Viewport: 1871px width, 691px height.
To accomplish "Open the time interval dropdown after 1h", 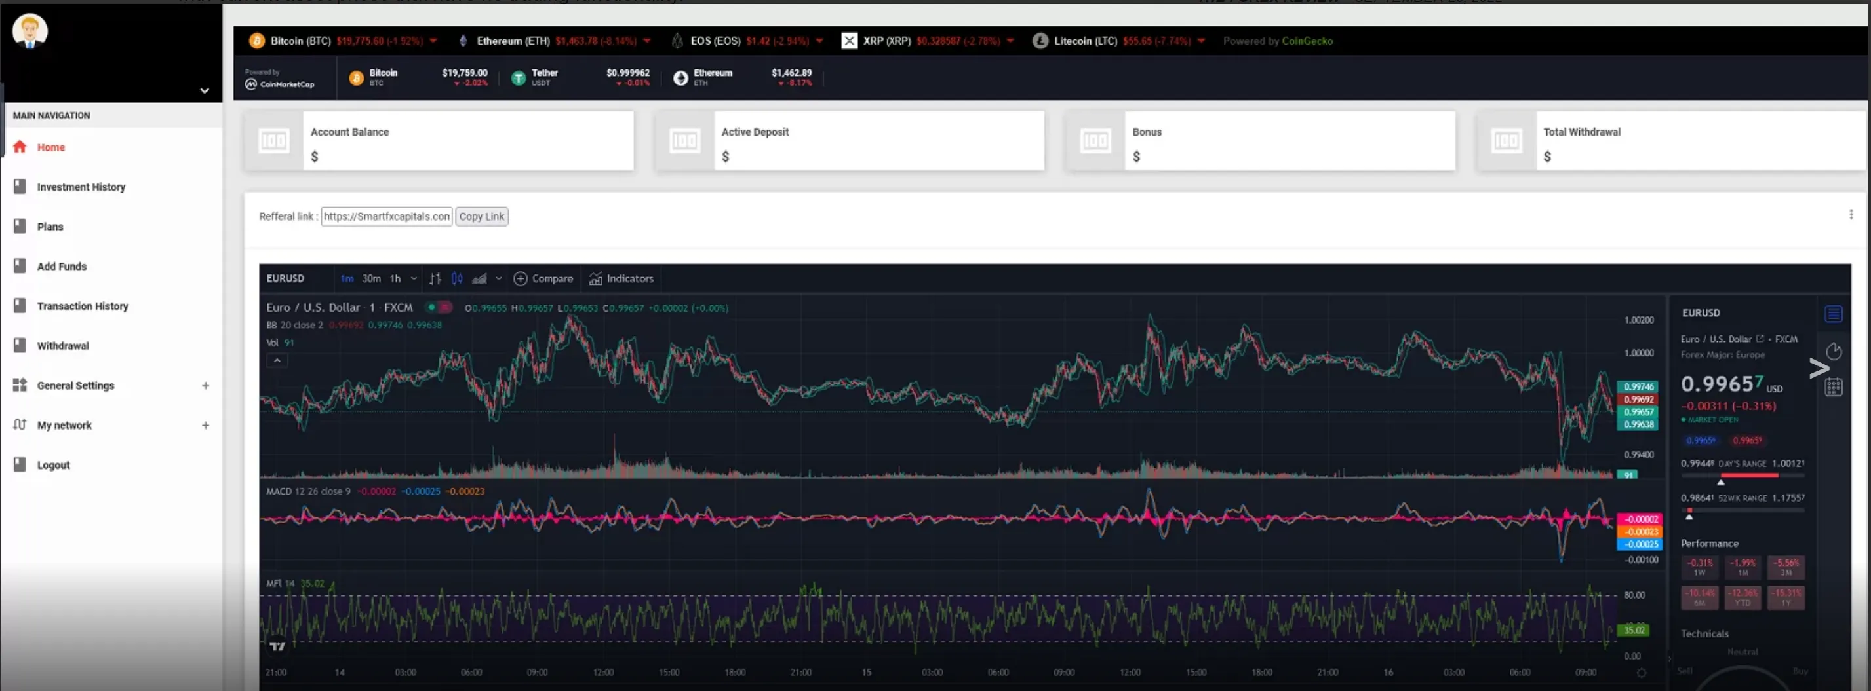I will (x=414, y=279).
